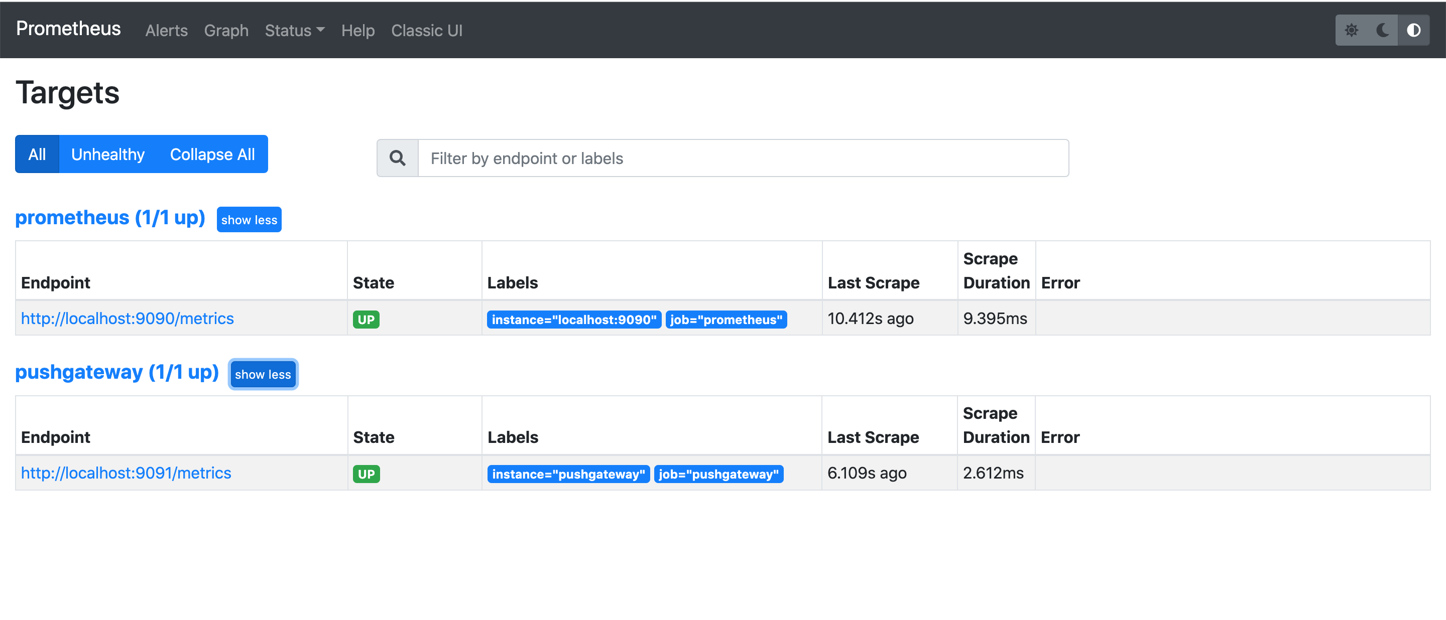Click the job="prometheus" label badge
The width and height of the screenshot is (1446, 620).
(727, 320)
